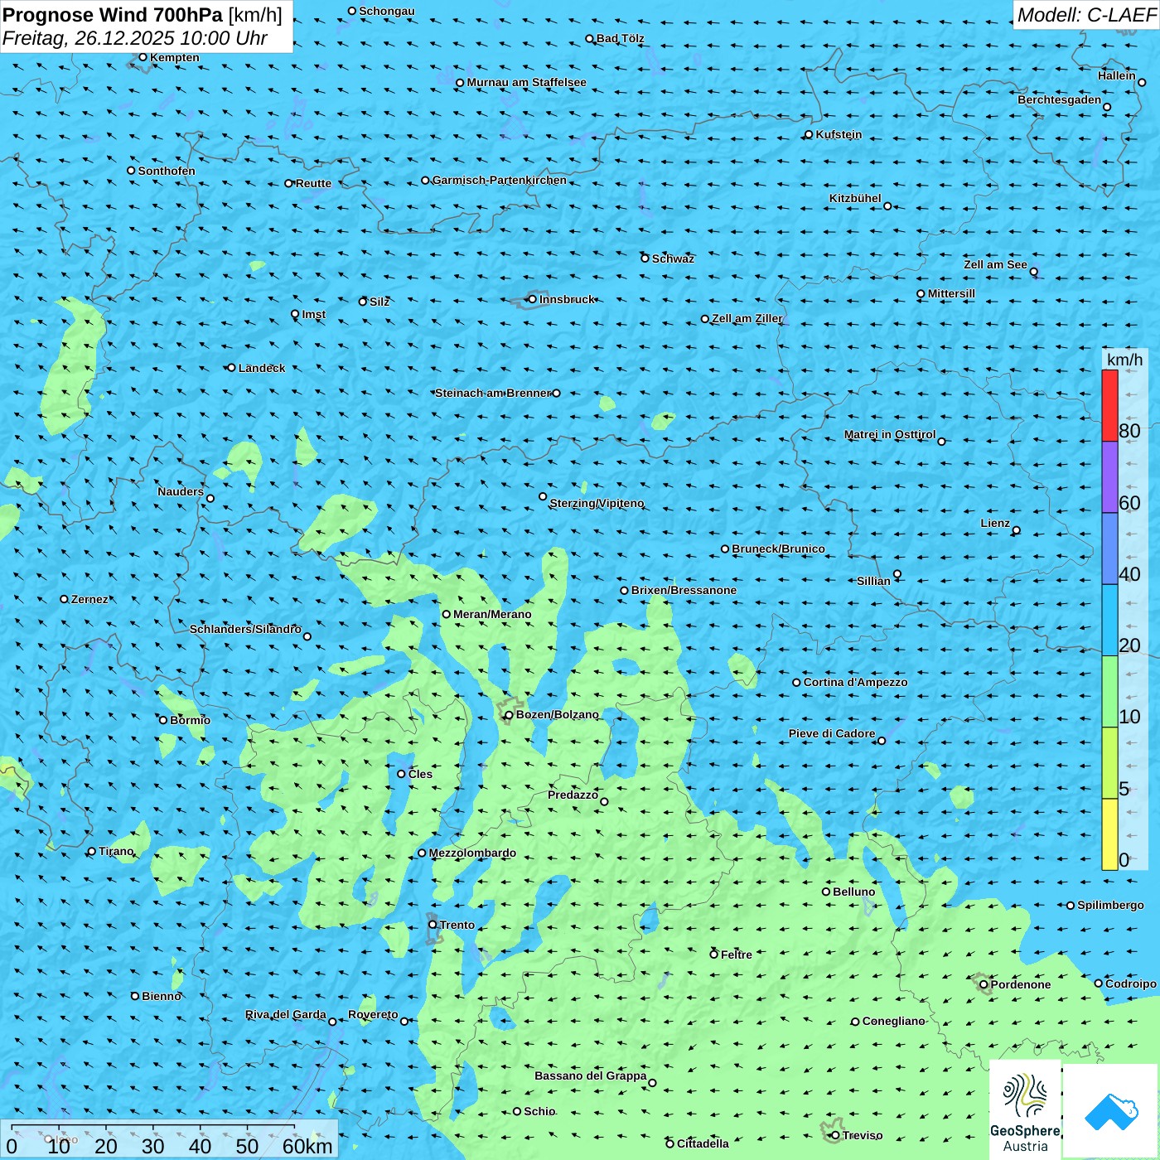The width and height of the screenshot is (1160, 1160).
Task: Click the yellow 0 km/h legend color
Action: (1109, 834)
